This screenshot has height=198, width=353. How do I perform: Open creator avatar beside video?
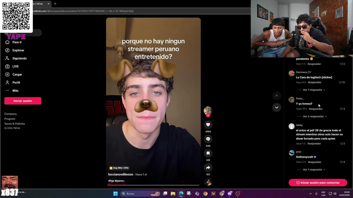(x=208, y=110)
